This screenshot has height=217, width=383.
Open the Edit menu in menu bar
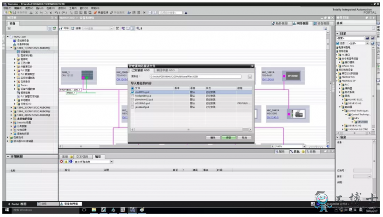[x=18, y=8]
